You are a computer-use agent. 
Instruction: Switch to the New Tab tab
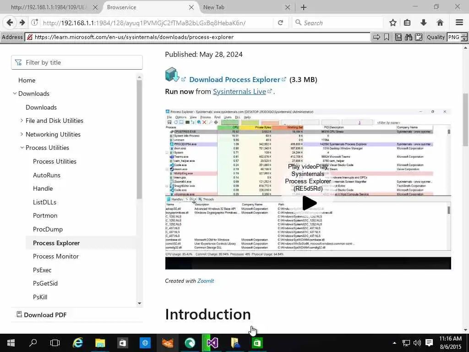click(243, 7)
